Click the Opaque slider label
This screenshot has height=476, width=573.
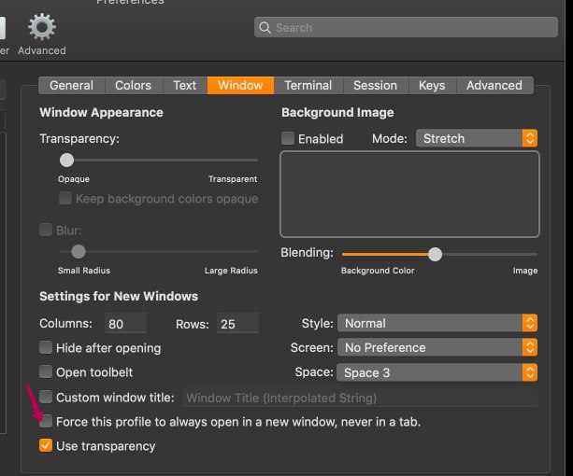[x=74, y=179]
